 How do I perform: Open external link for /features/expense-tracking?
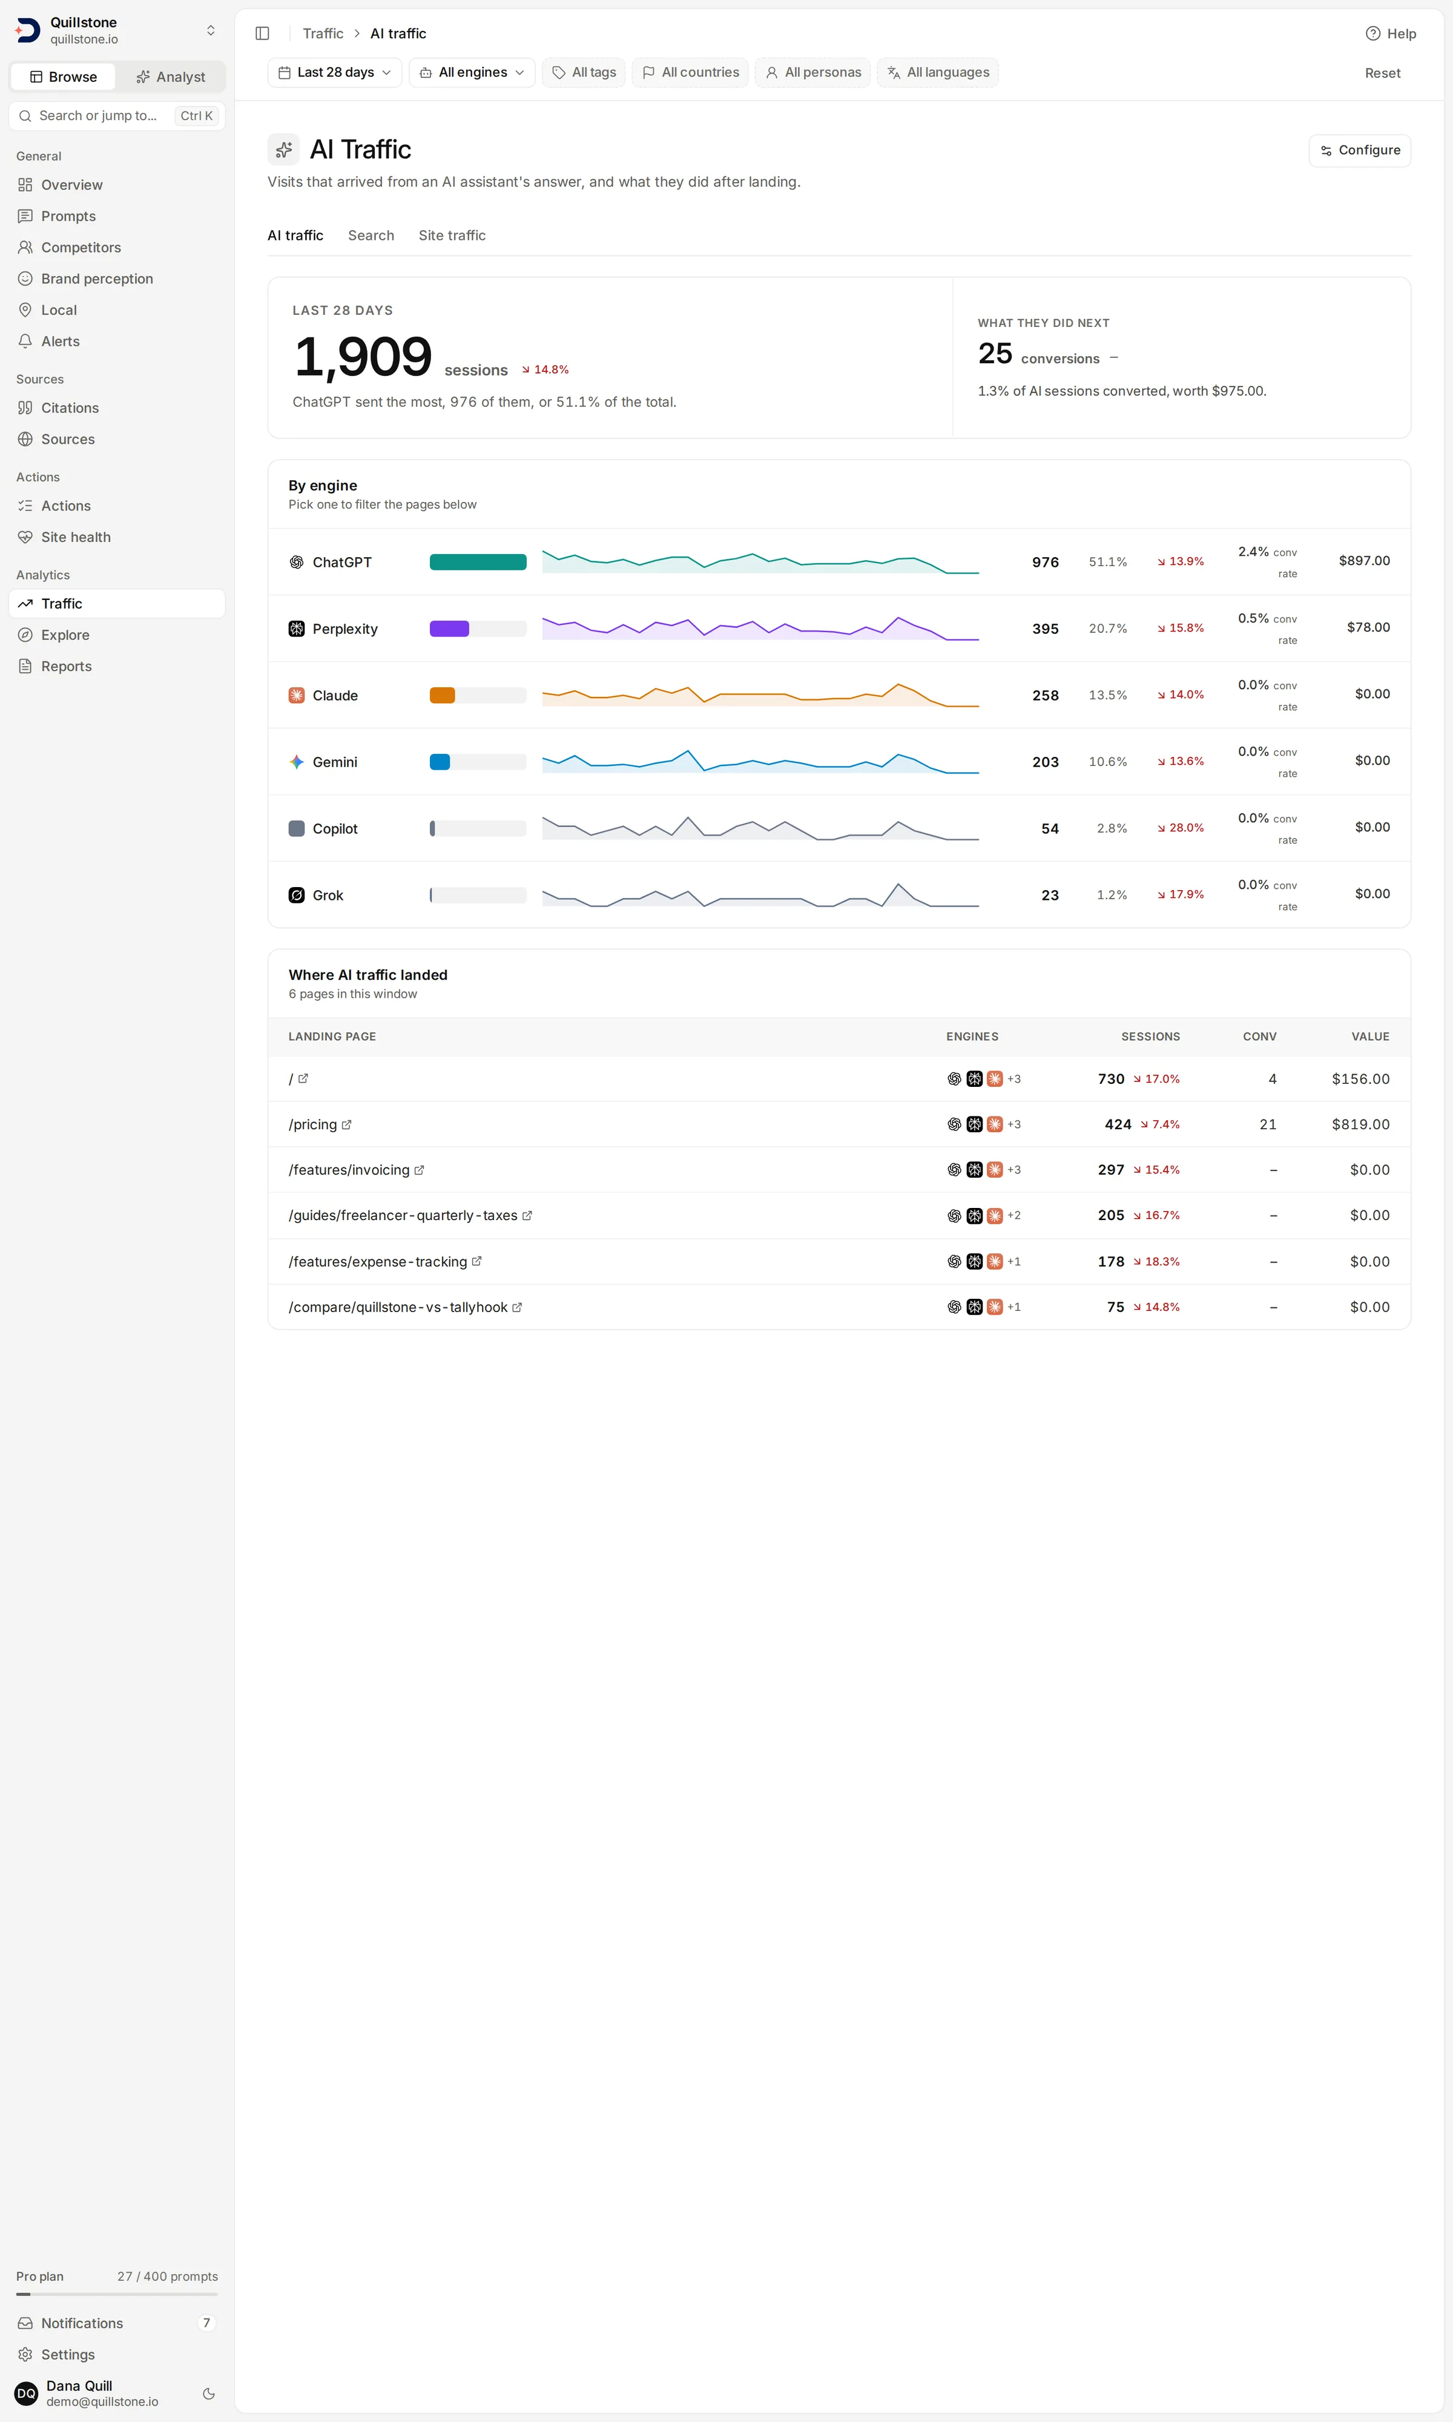pos(477,1261)
